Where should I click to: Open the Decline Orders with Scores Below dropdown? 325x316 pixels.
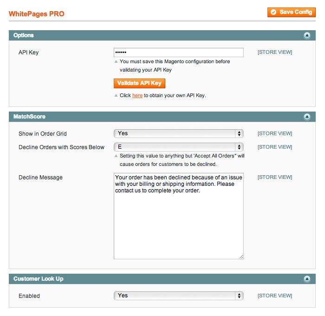pyautogui.click(x=178, y=147)
